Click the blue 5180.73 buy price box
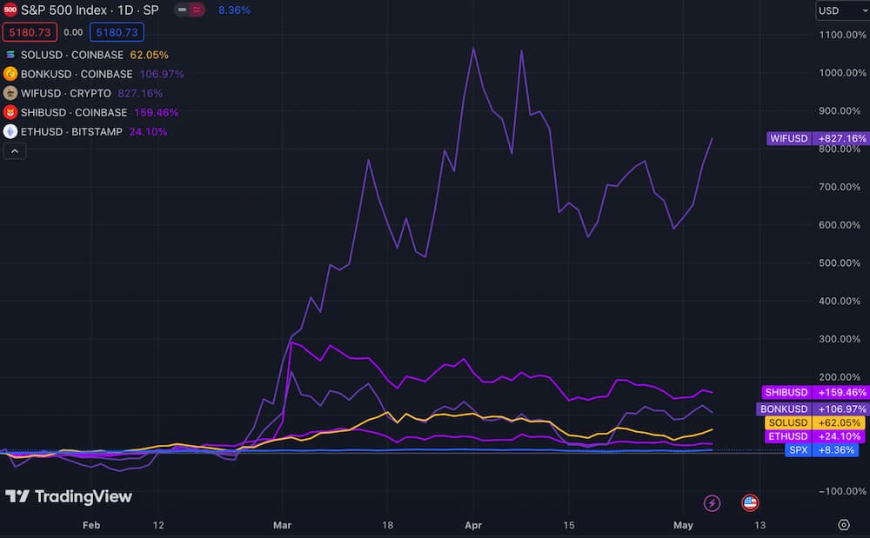The height and width of the screenshot is (538, 870). pos(116,32)
